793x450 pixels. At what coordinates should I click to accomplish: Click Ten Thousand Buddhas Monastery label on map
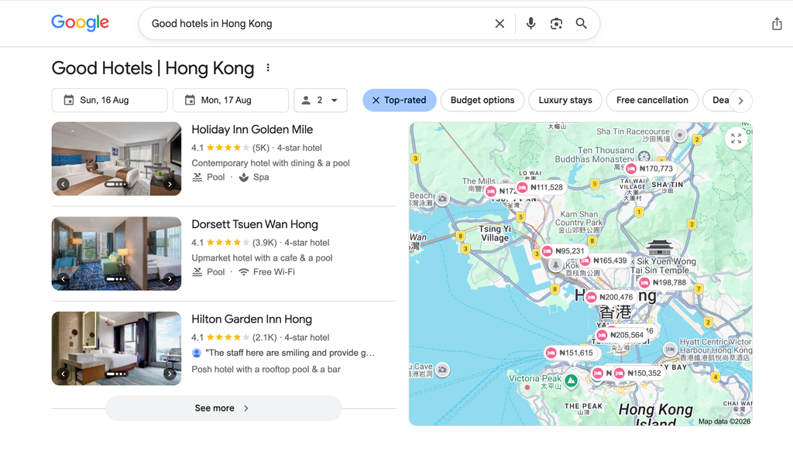click(594, 155)
